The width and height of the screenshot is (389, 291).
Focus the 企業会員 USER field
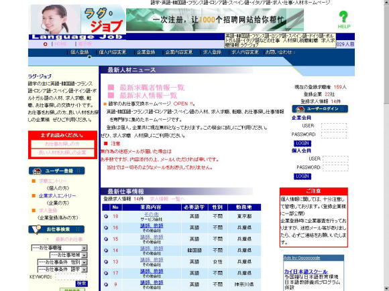pyautogui.click(x=334, y=126)
